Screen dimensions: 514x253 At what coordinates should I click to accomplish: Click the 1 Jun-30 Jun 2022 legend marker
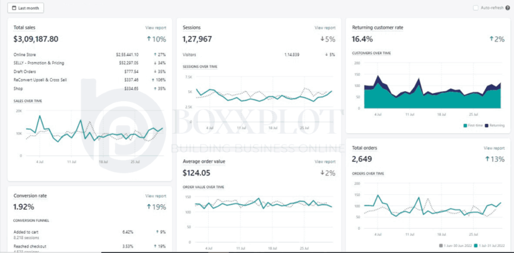[441, 246]
